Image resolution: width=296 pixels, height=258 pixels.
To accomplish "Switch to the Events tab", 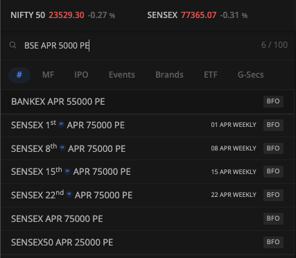I will click(122, 75).
